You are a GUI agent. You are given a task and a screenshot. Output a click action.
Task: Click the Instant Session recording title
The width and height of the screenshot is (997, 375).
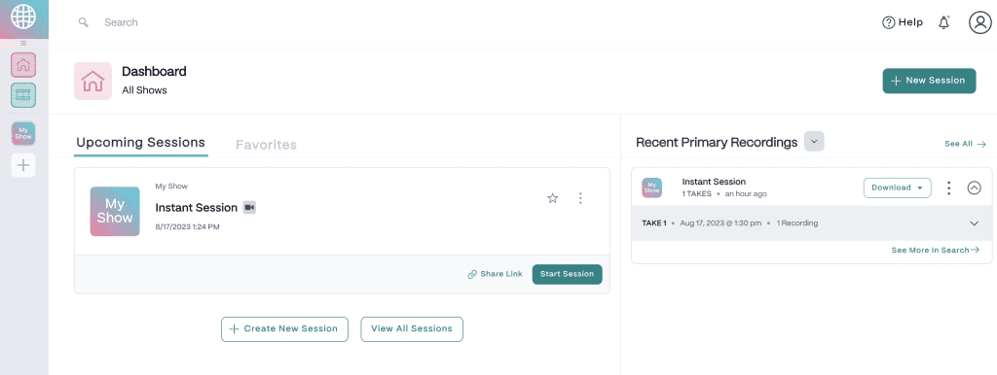(714, 182)
